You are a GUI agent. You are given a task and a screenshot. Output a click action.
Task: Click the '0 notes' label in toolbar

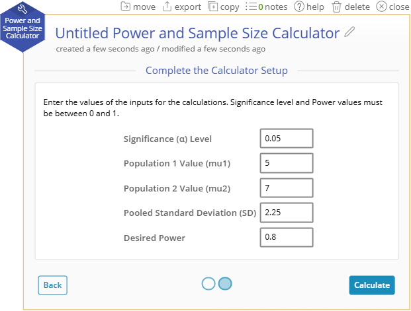tap(273, 7)
